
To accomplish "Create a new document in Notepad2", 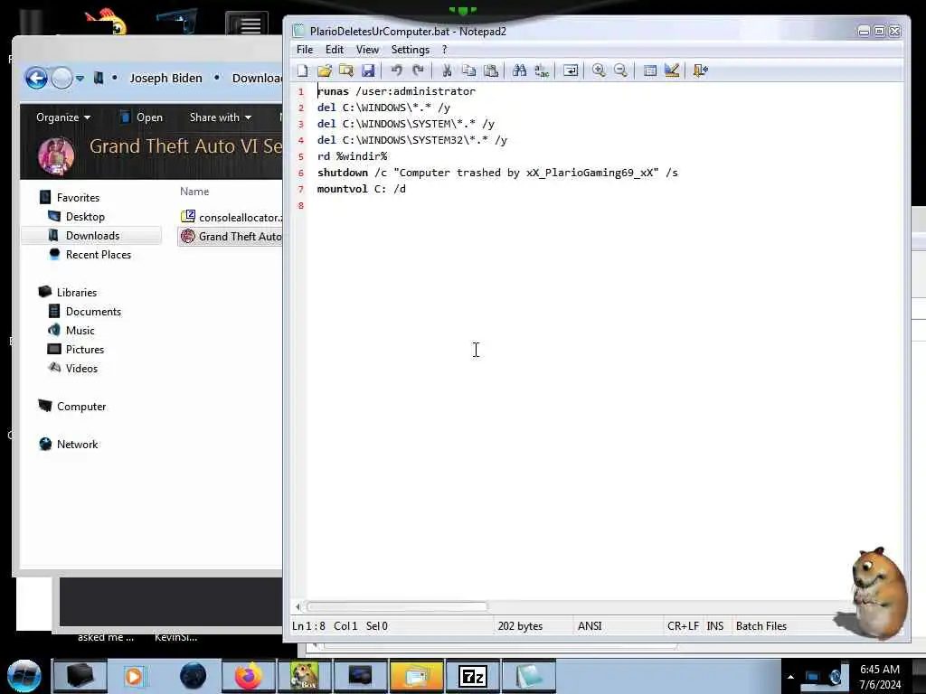I will (x=302, y=70).
